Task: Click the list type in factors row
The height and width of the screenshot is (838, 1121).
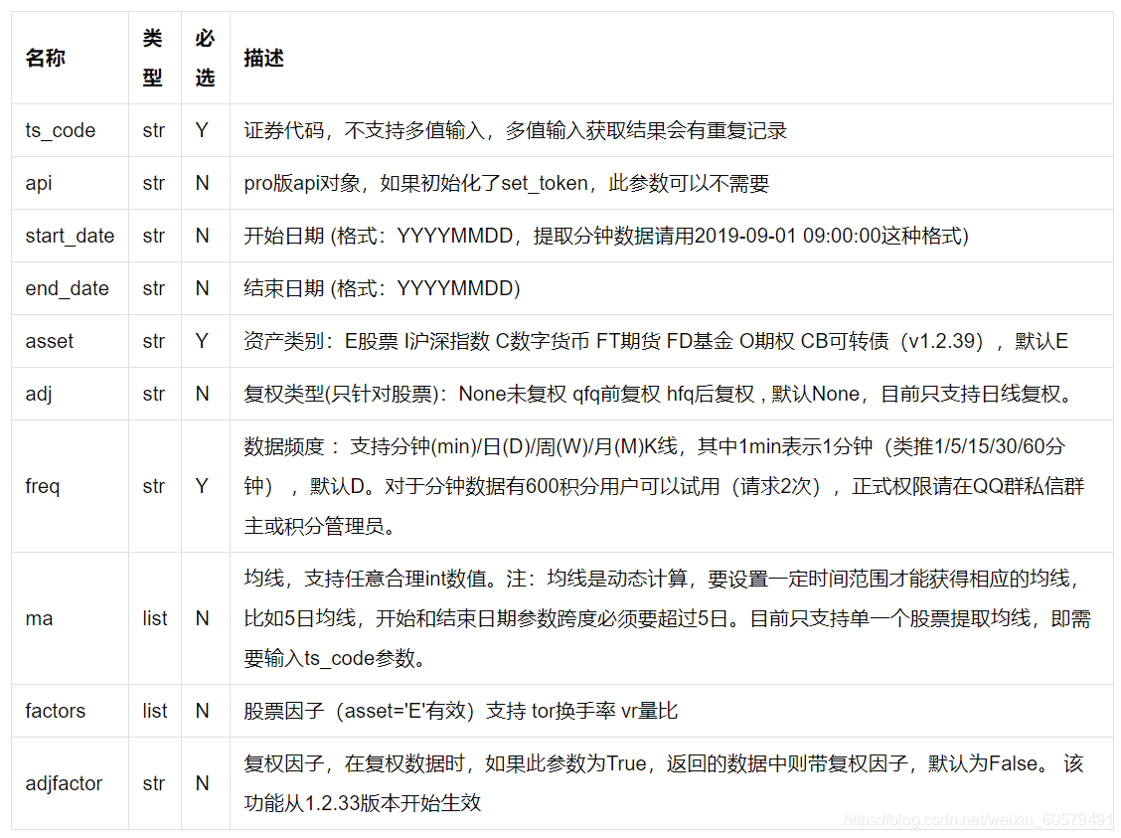Action: (x=154, y=712)
